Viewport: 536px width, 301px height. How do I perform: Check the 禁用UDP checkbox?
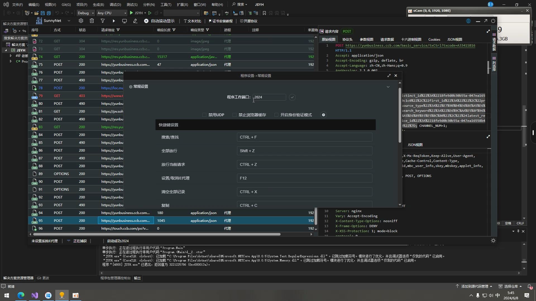204,115
